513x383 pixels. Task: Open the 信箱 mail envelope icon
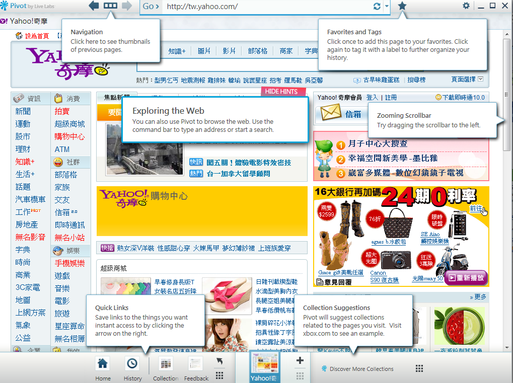click(330, 113)
